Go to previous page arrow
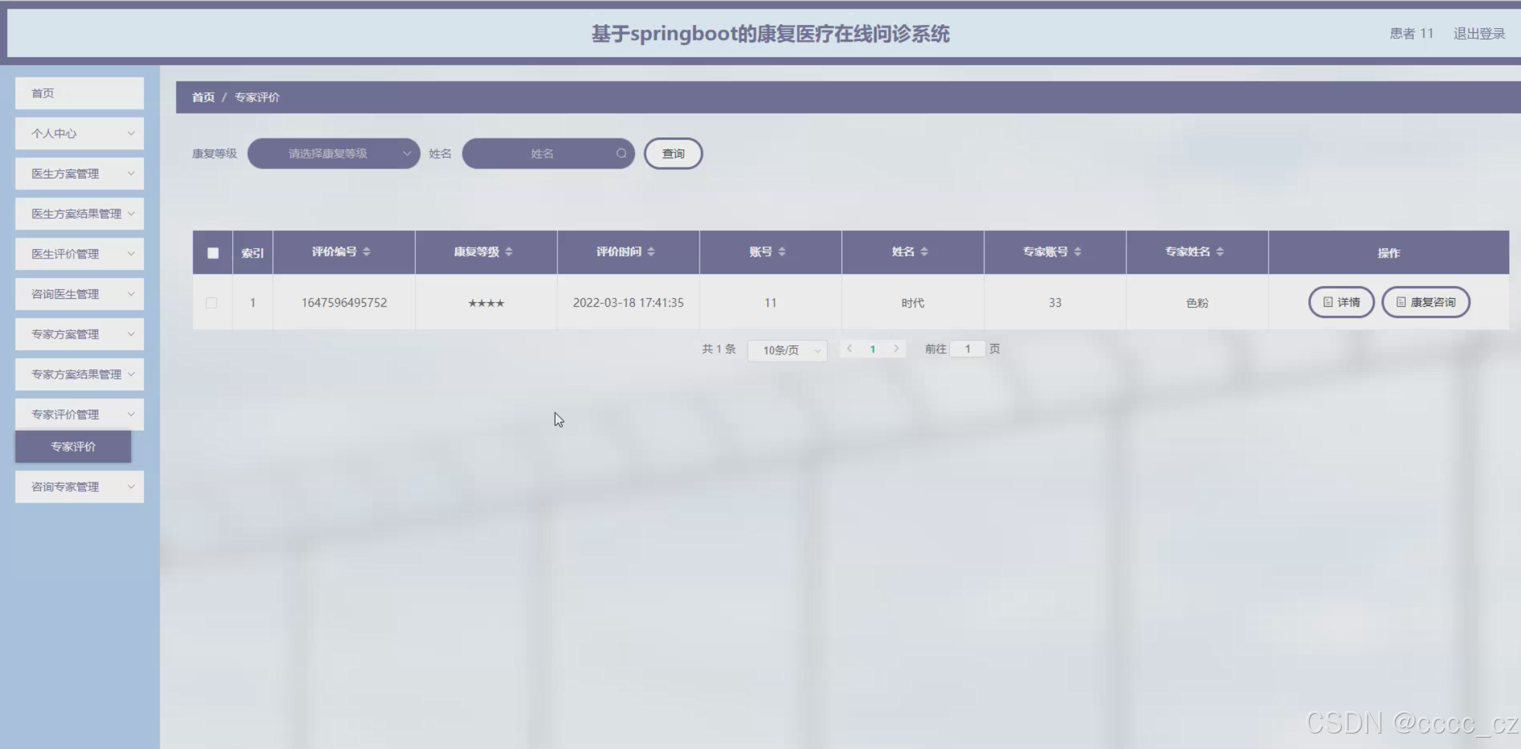 (850, 349)
